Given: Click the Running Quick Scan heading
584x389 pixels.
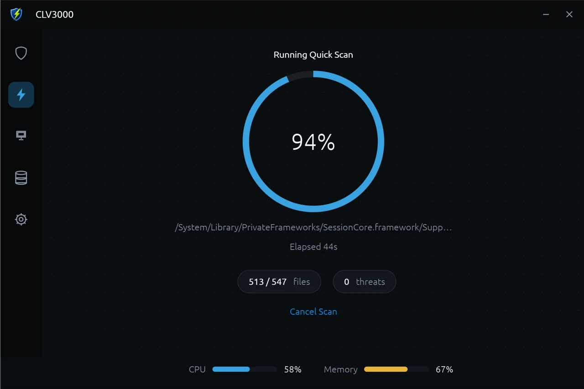Looking at the screenshot, I should pos(313,55).
